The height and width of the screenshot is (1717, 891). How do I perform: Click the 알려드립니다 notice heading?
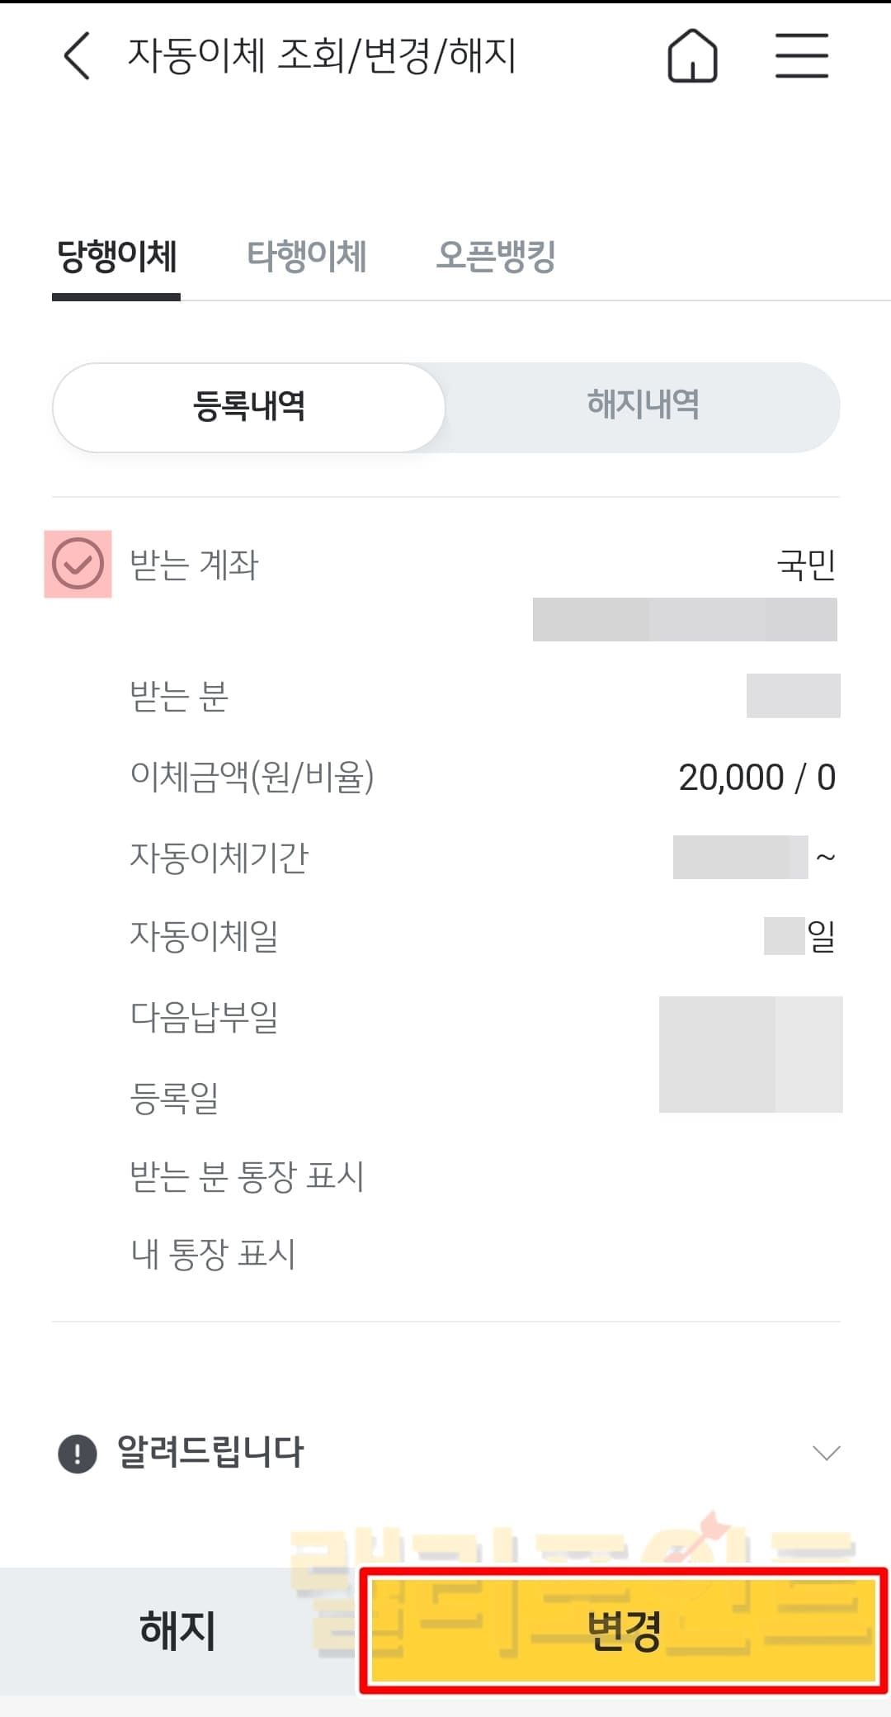[x=210, y=1451]
